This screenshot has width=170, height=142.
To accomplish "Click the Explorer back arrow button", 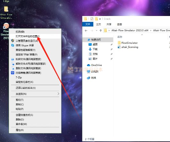I will pos(86,31).
